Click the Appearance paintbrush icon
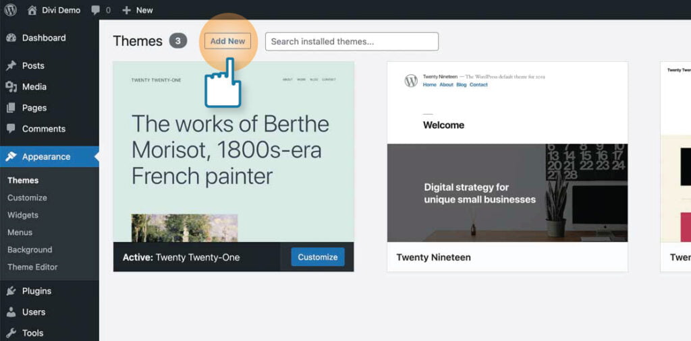Screen dimensions: 691x341 (x=11, y=156)
